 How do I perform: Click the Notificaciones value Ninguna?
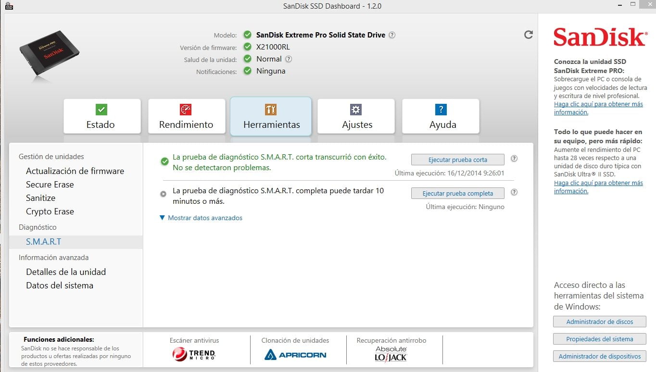coord(271,71)
